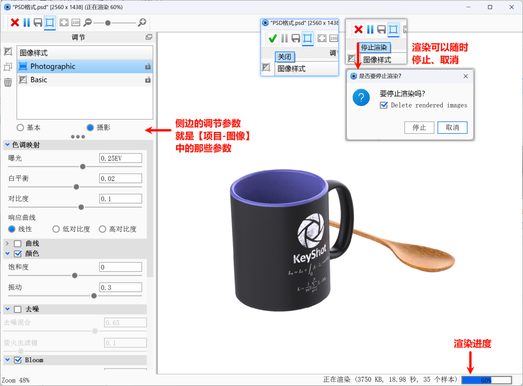Screen dimensions: 523x386
Task: Click the 曝光 value field 0.25EV
Action: pos(121,158)
